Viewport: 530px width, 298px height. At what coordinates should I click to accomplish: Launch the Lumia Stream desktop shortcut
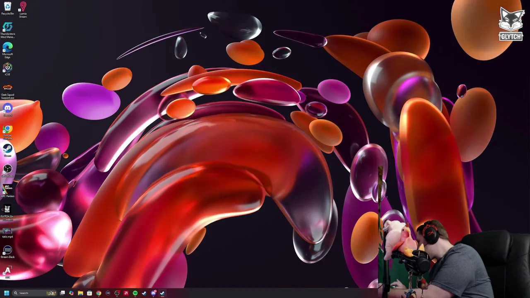pyautogui.click(x=23, y=10)
